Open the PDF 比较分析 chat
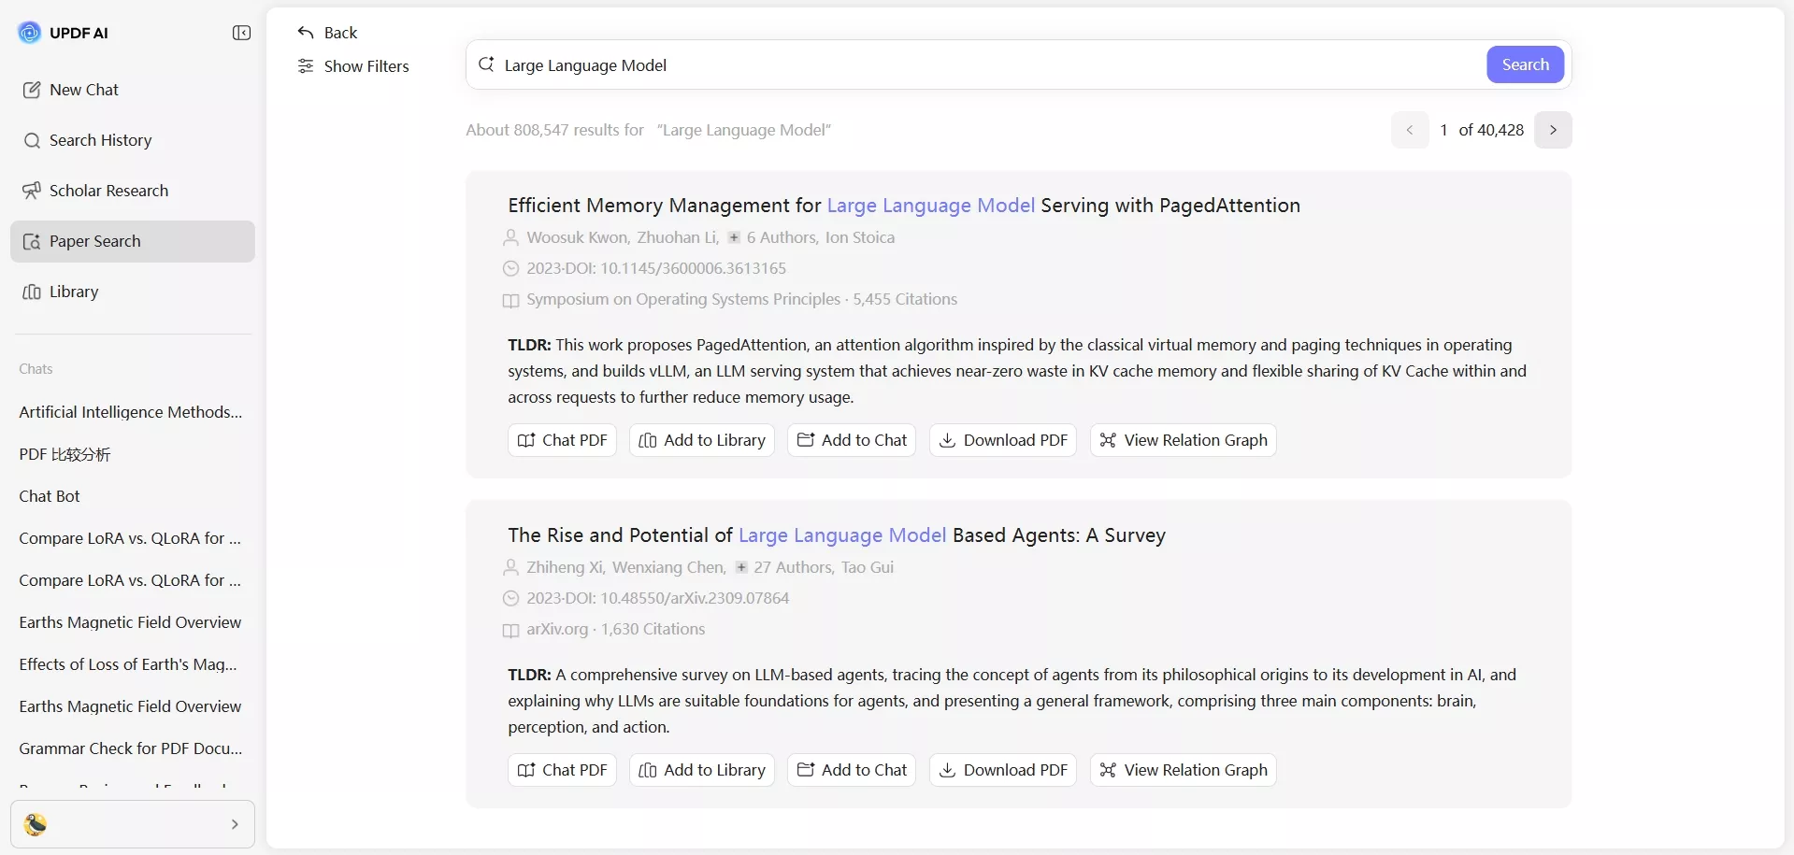The image size is (1794, 855). [x=65, y=454]
